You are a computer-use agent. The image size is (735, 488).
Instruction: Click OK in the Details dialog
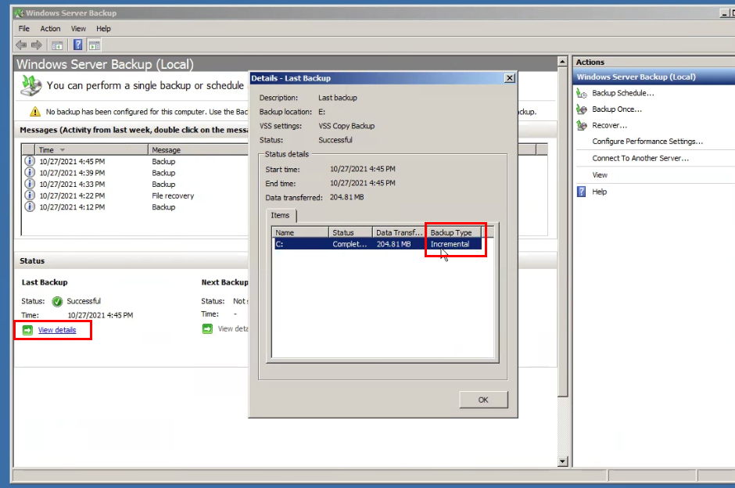483,400
